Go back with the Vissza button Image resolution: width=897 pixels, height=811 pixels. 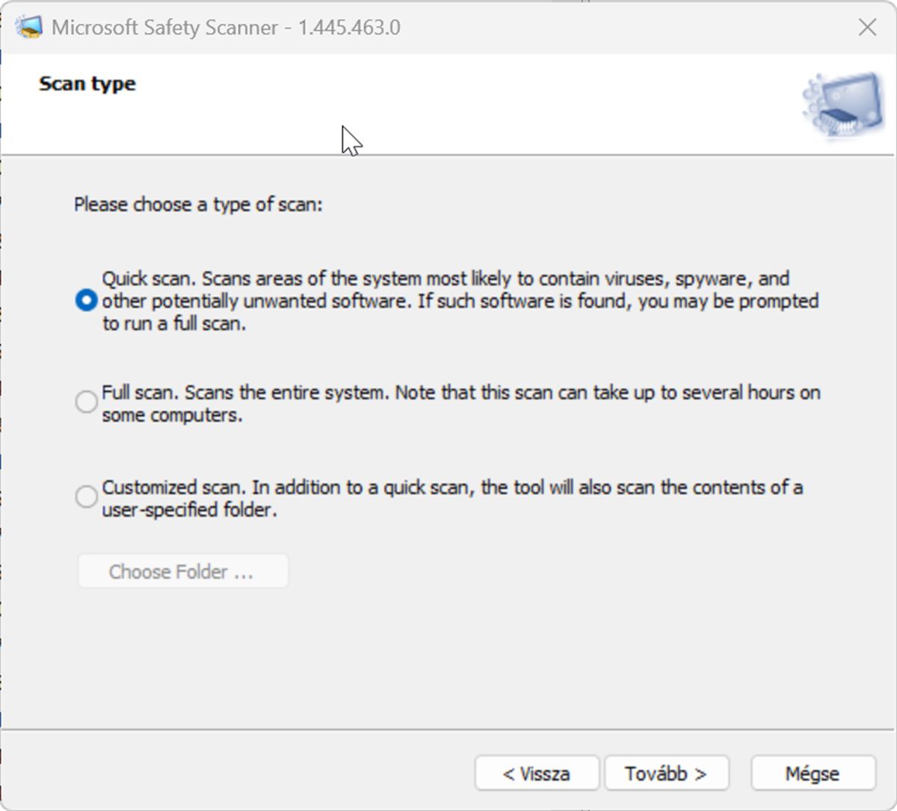537,774
